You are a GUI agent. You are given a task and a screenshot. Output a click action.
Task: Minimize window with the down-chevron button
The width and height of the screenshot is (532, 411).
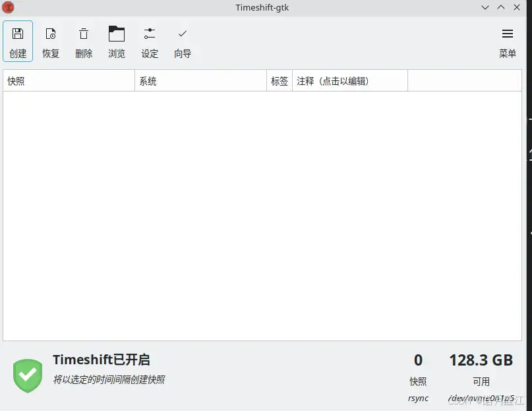tap(485, 7)
